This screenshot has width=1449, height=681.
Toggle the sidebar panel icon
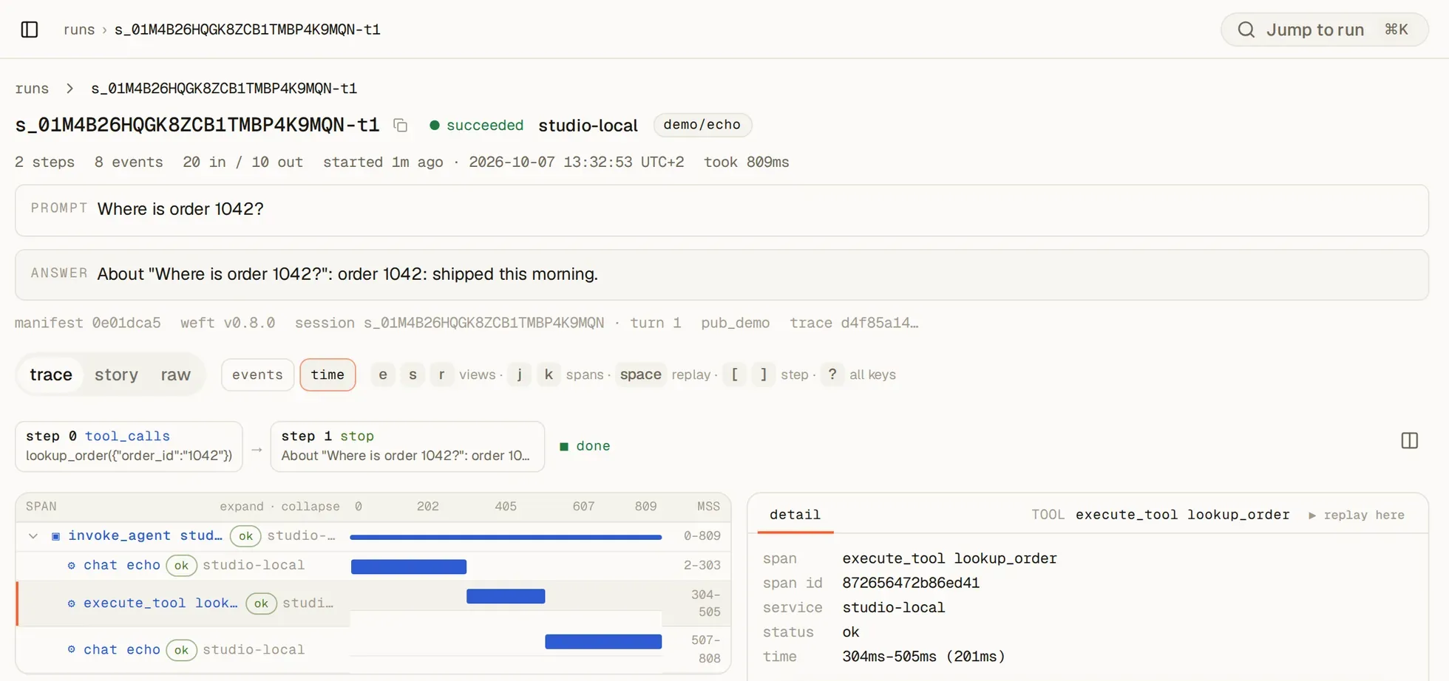30,30
